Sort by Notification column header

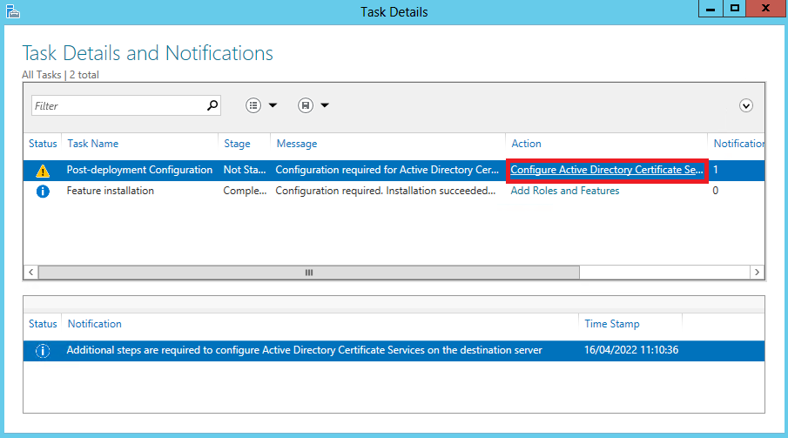click(95, 324)
